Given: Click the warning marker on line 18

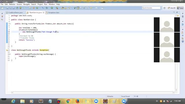Looking at the screenshot, I should (7, 50).
